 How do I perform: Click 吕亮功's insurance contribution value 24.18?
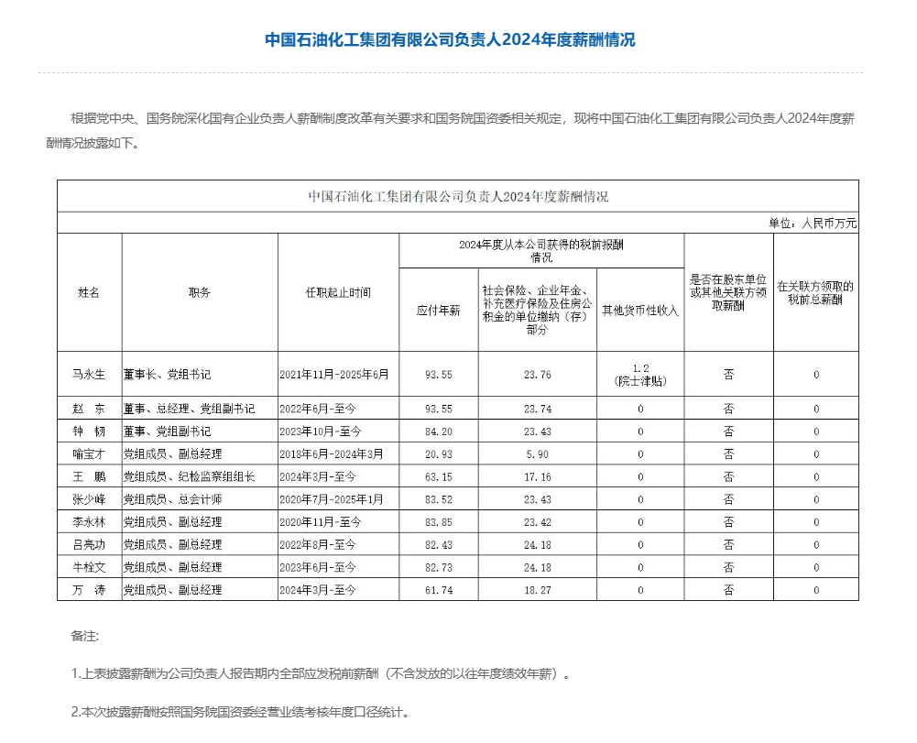[x=537, y=544]
